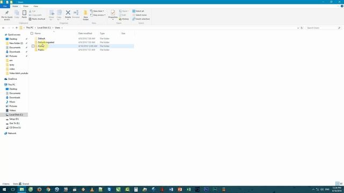The width and height of the screenshot is (344, 193).
Task: Go up one level with the Up arrow
Action: pos(17,28)
